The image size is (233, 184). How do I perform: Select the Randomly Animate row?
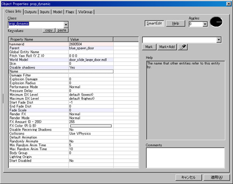[61, 141]
